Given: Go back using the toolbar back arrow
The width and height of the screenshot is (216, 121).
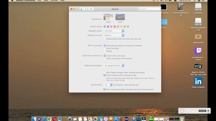Looking at the screenshot, I should (81, 9).
